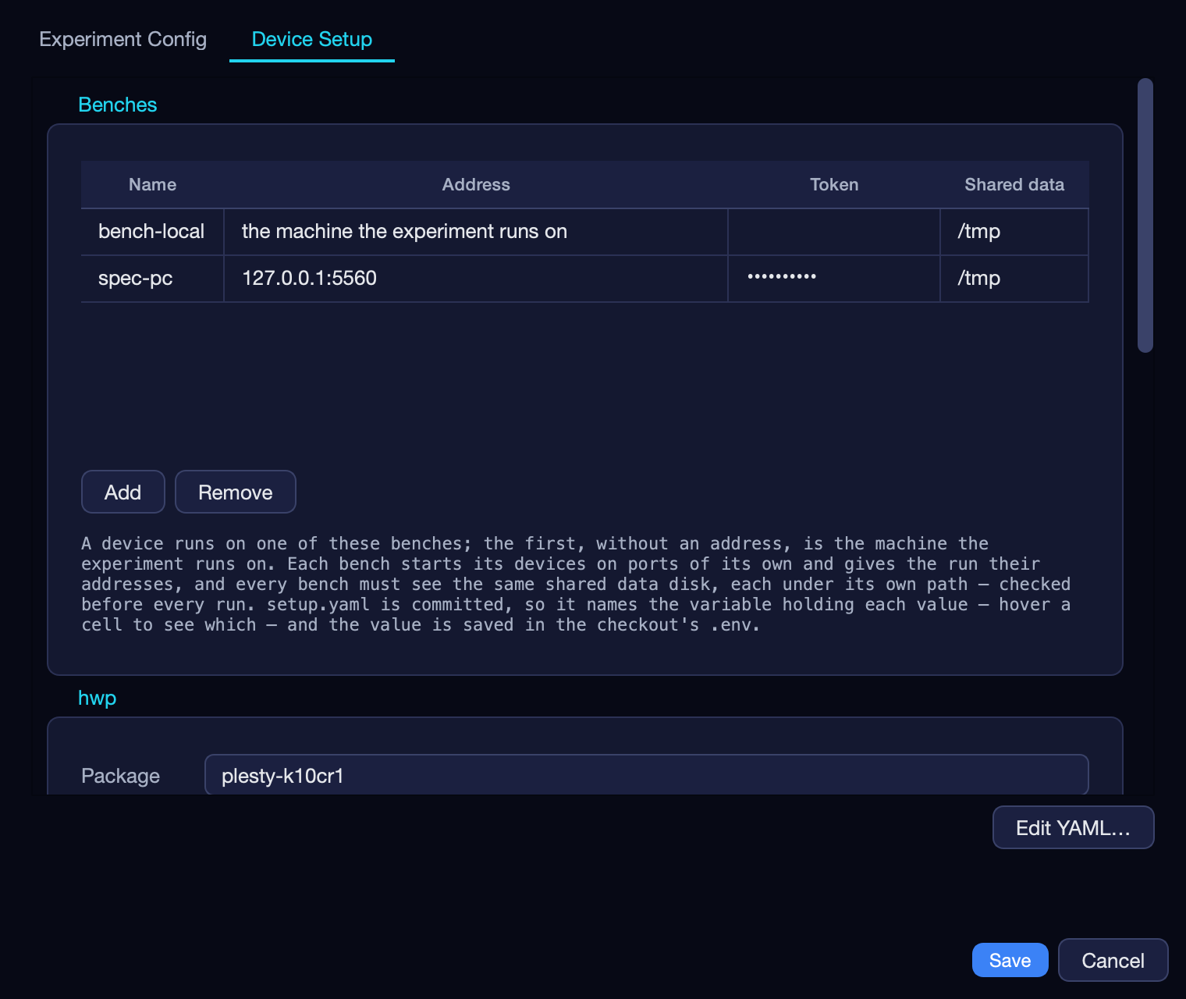Click the empty token cell for bench-local

tap(834, 232)
